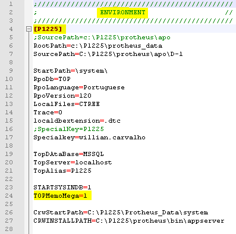Click the CrwStartPath line

pyautogui.click(x=121, y=213)
